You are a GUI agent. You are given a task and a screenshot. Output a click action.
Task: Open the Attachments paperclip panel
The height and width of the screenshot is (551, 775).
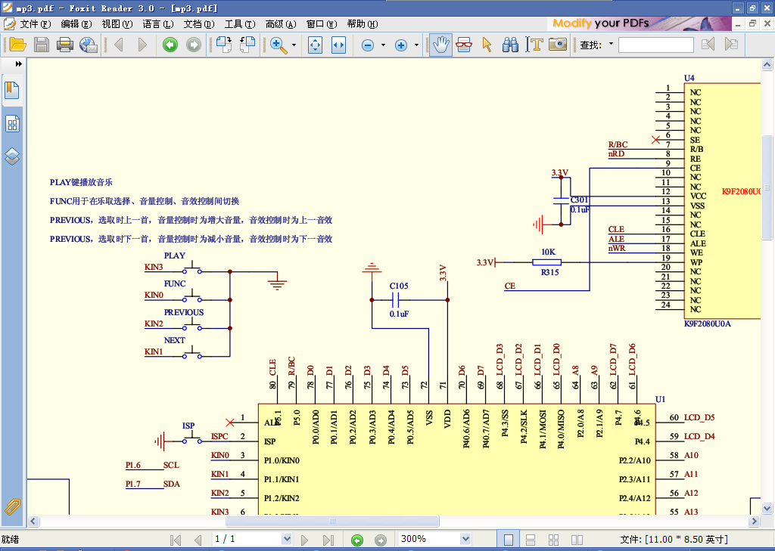point(12,506)
